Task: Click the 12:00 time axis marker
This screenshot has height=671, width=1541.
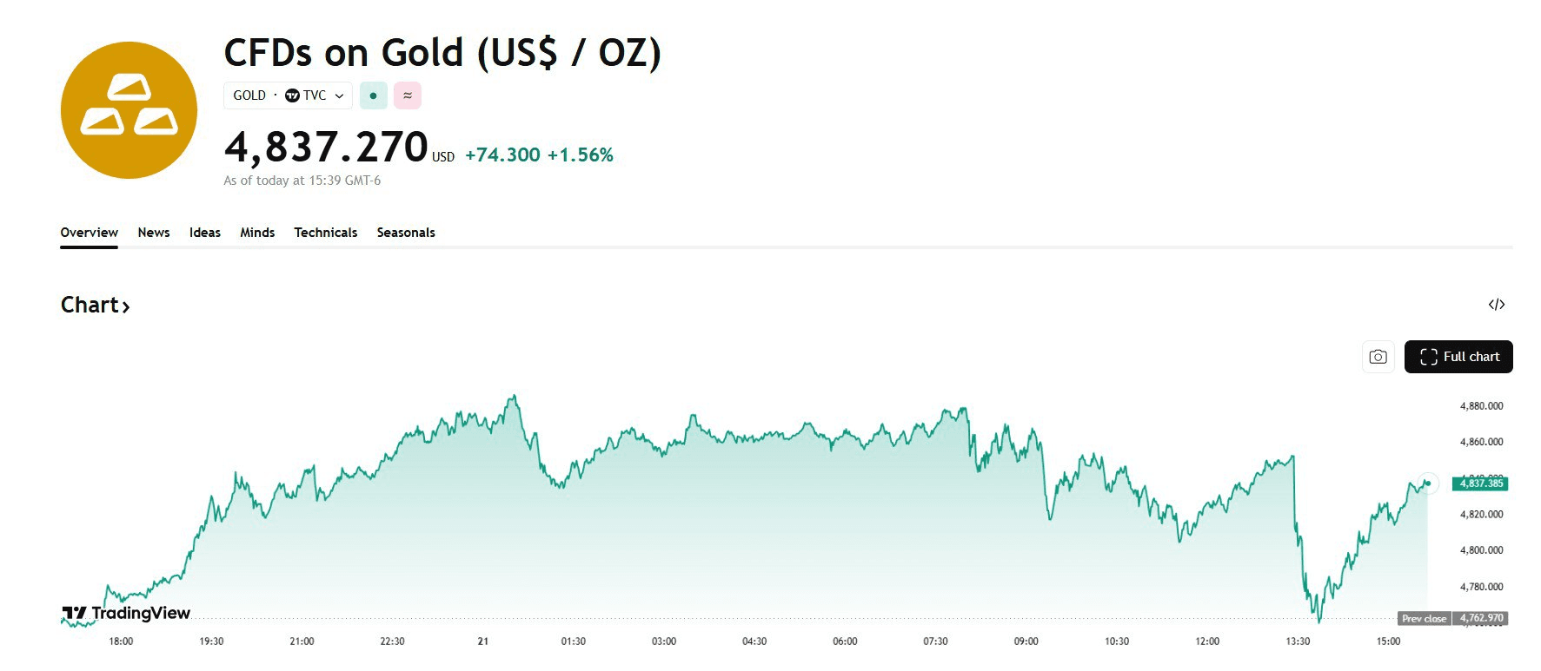Action: [1207, 641]
